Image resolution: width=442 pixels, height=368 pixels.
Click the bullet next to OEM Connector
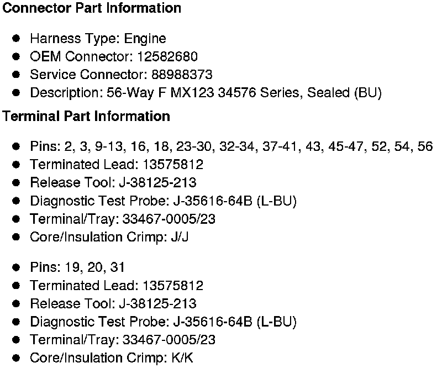click(x=17, y=57)
